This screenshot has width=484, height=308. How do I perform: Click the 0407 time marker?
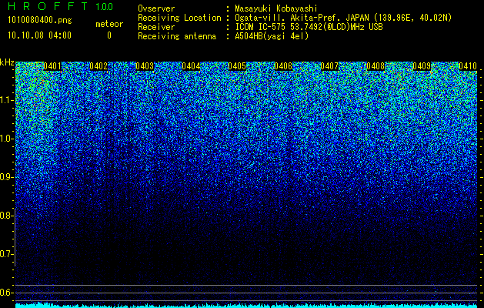(x=329, y=66)
